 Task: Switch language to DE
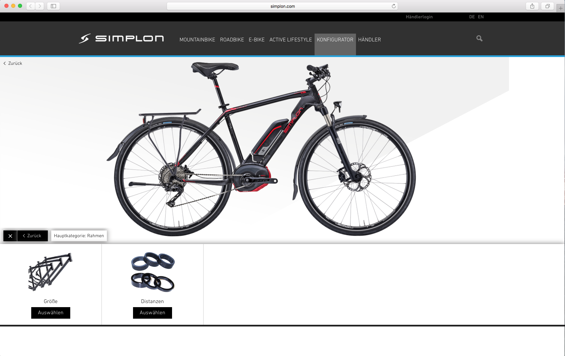coord(472,17)
